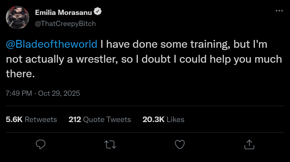This screenshot has width=290, height=162.
Task: Click the tweet's final word "there."
Action: tap(20, 74)
